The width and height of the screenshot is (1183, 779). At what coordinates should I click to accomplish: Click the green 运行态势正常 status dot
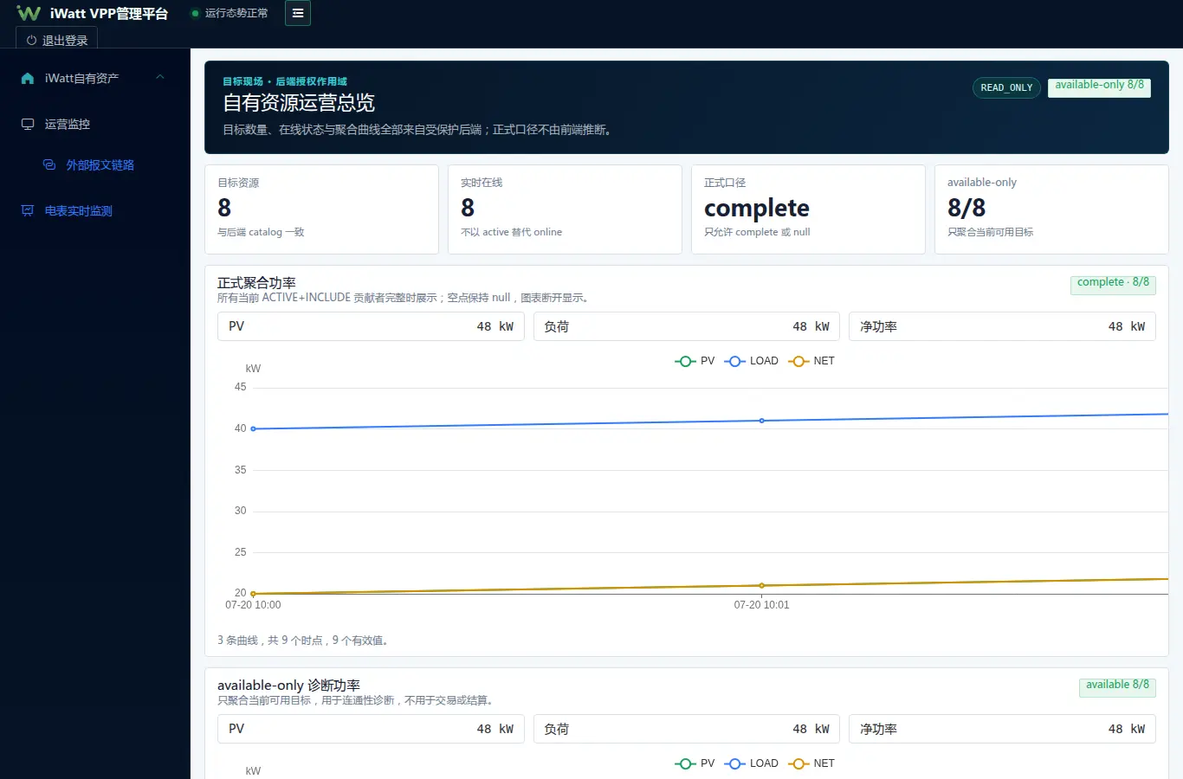pyautogui.click(x=195, y=13)
